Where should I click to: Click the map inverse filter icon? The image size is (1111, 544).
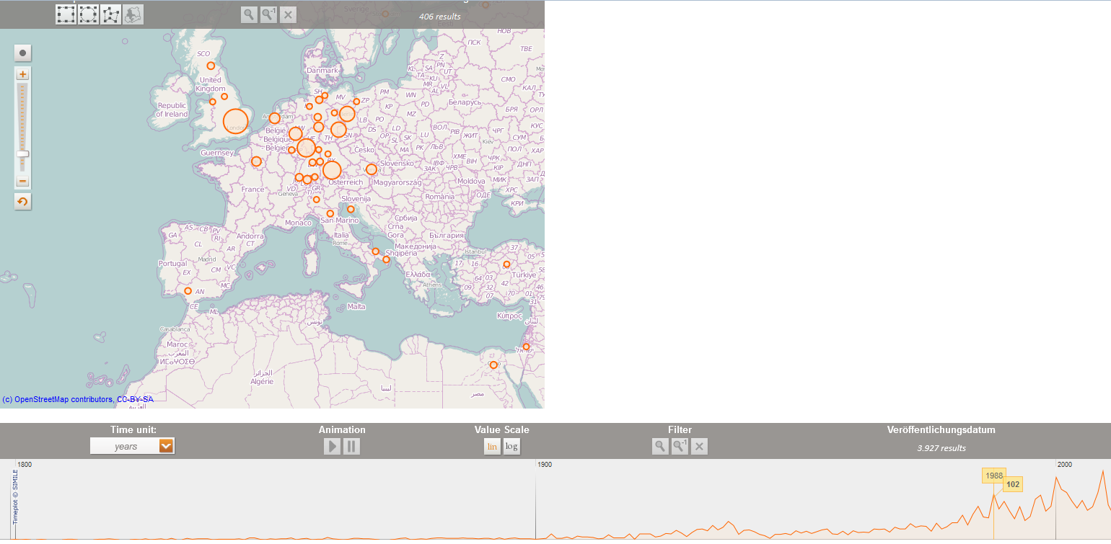point(268,14)
